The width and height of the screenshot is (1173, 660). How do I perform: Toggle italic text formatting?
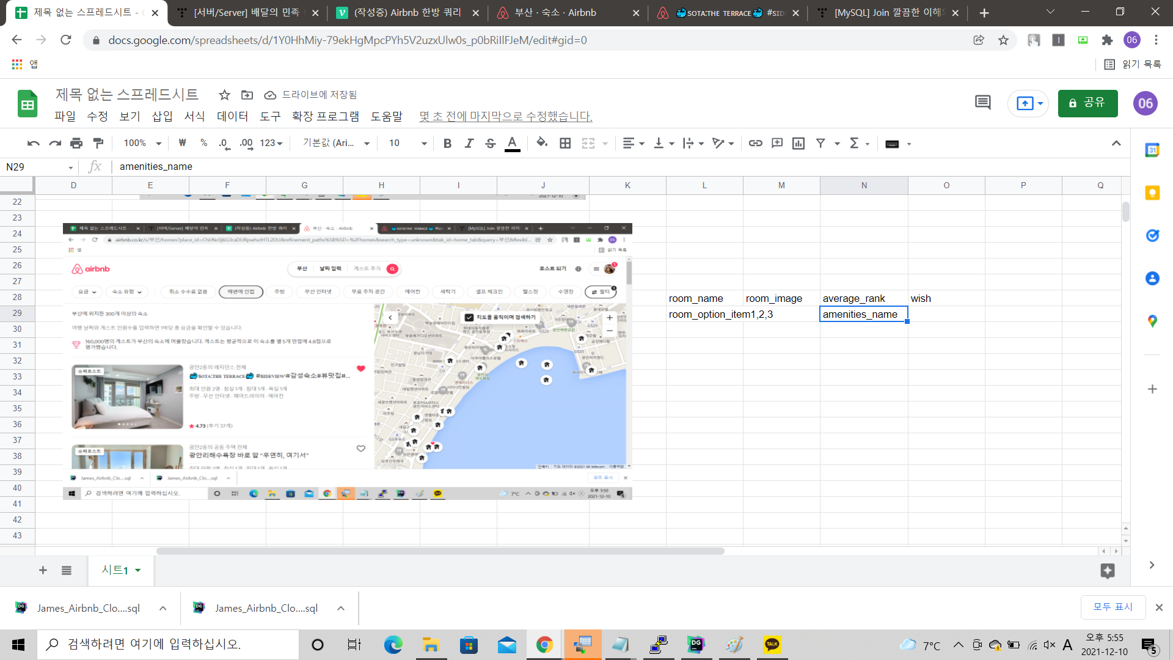pyautogui.click(x=469, y=143)
